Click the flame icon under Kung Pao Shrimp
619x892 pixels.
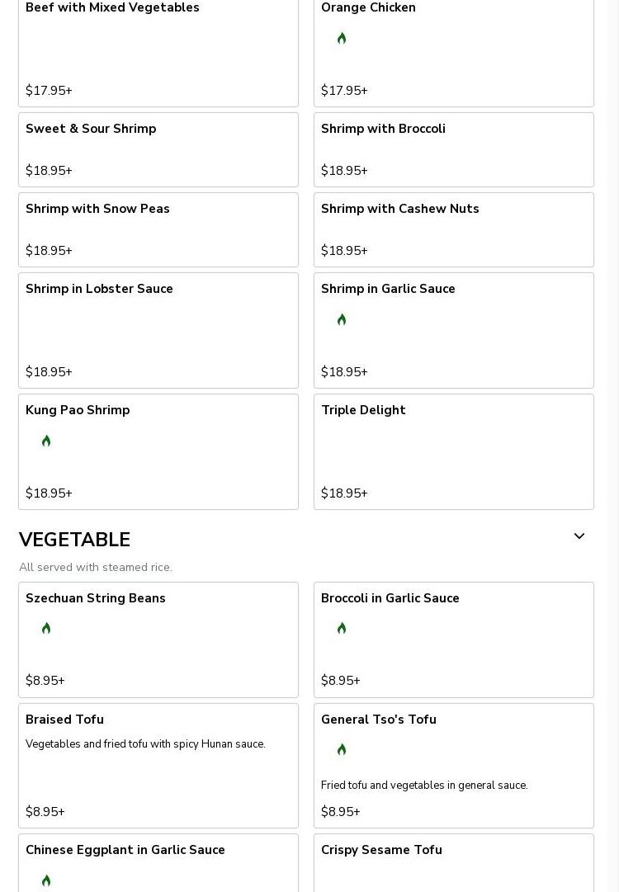(46, 441)
